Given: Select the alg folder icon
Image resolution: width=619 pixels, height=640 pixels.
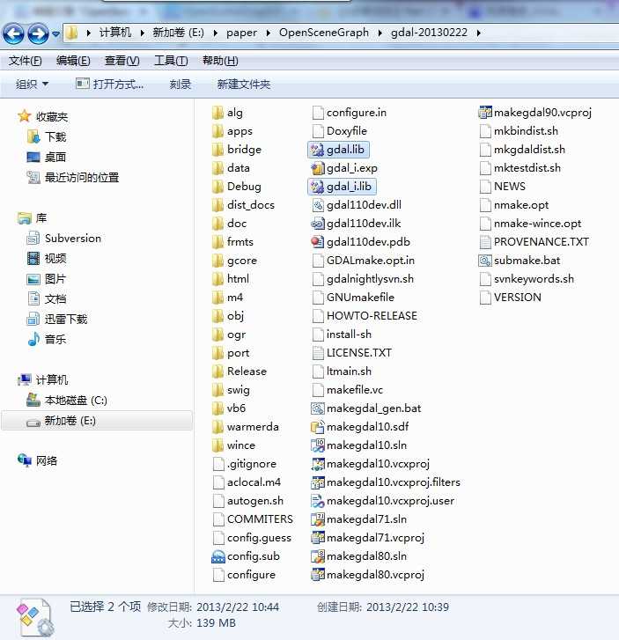Looking at the screenshot, I should (218, 113).
